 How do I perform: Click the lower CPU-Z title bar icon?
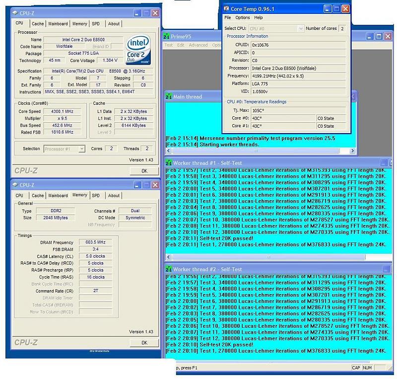point(15,185)
